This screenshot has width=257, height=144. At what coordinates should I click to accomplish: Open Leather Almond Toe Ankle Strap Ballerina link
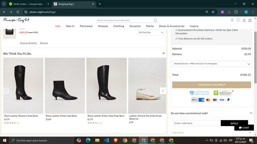pos(145,117)
